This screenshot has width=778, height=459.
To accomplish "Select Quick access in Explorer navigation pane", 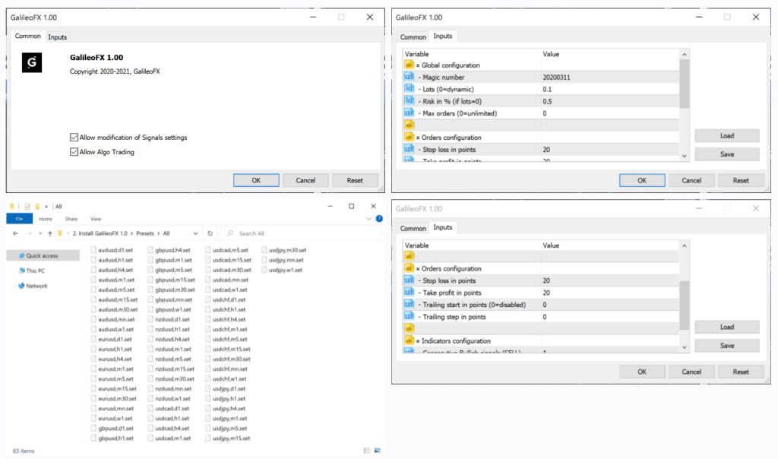I will click(x=43, y=255).
